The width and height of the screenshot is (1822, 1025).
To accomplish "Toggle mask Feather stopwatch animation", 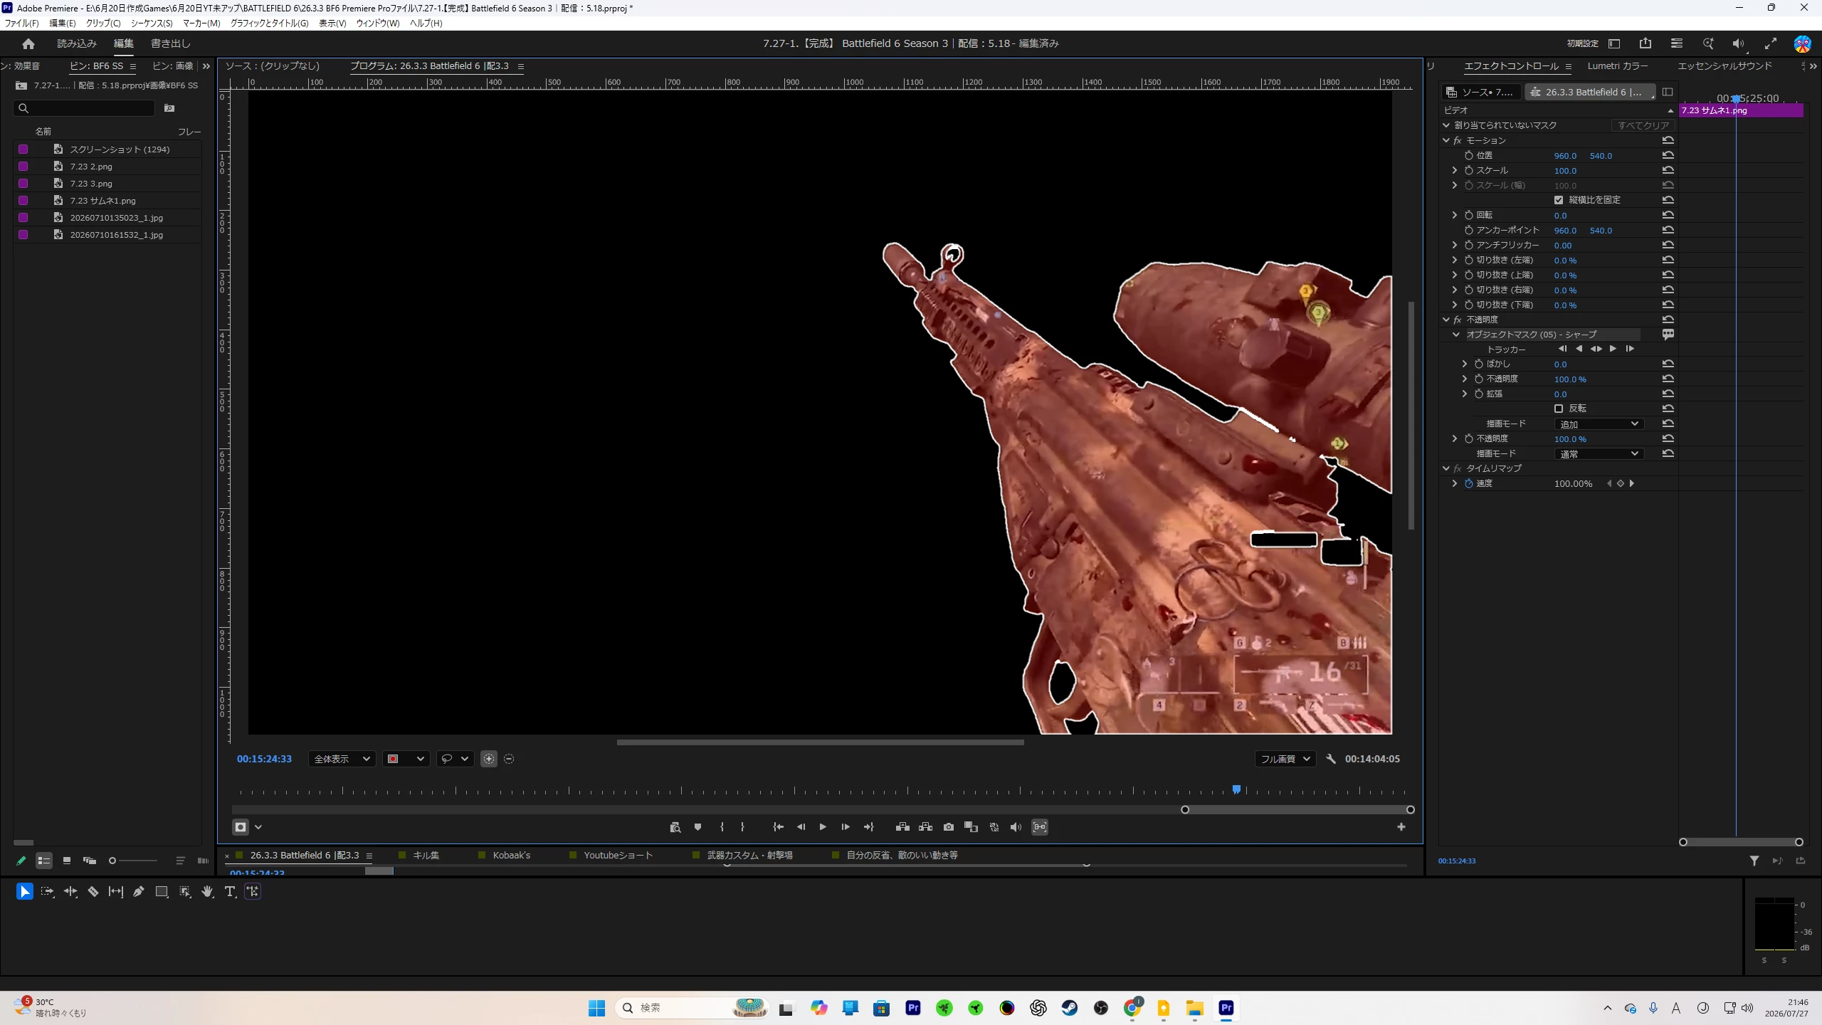I will pos(1479,364).
